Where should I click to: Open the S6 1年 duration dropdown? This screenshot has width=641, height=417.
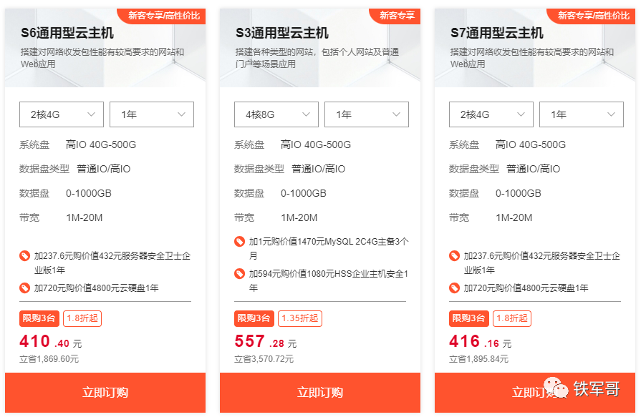click(152, 114)
